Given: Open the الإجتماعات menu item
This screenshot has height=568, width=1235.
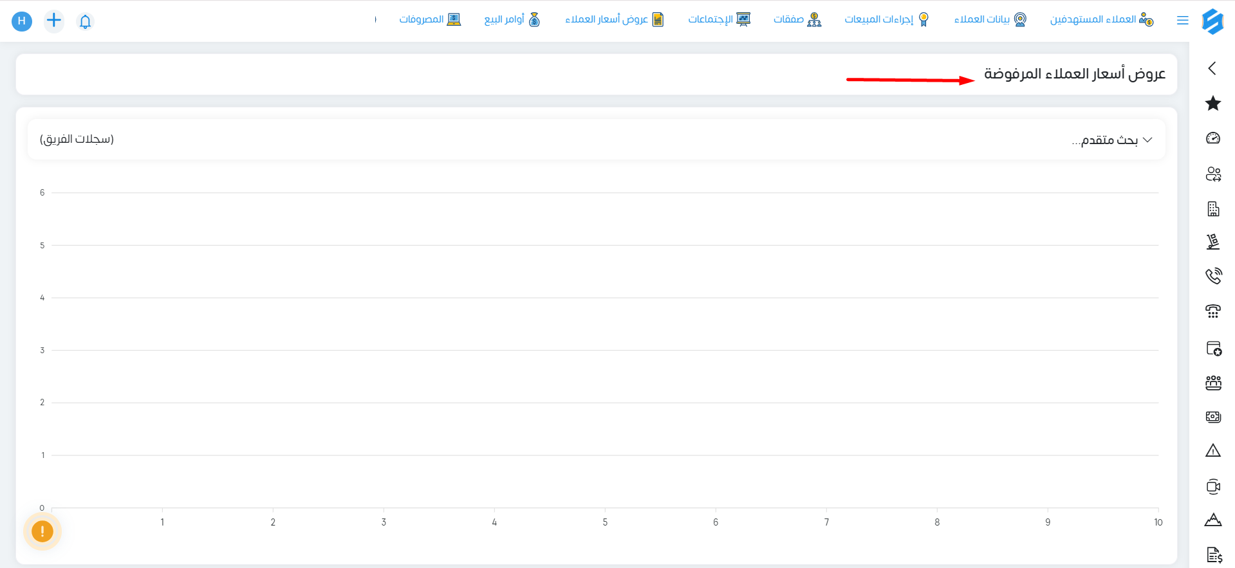Looking at the screenshot, I should coord(719,19).
